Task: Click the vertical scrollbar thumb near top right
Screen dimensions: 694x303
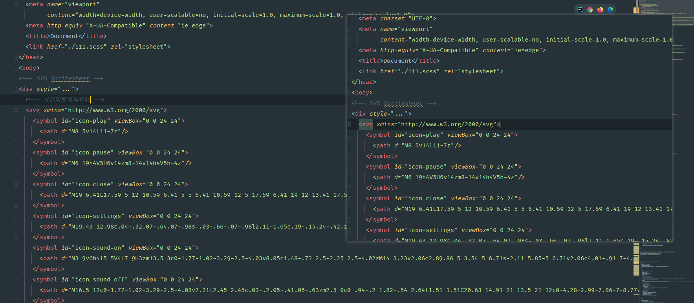Action: coord(636,7)
